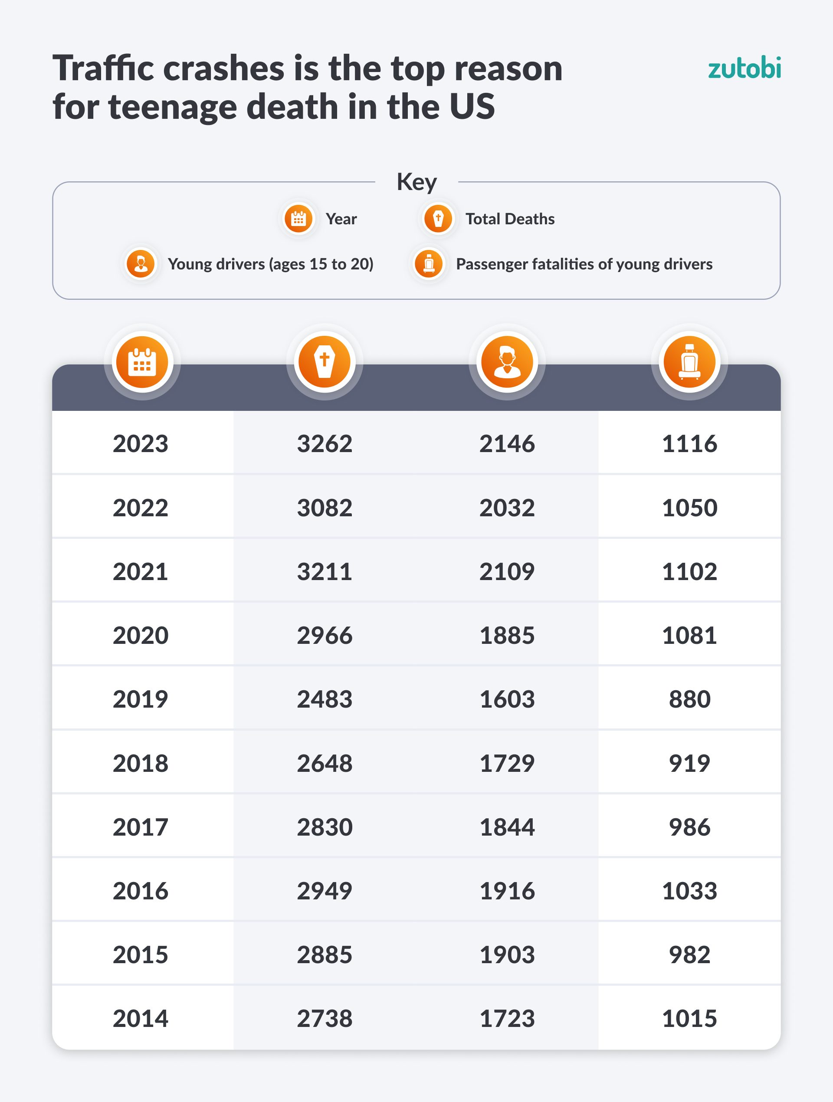Click the Year calendar icon in Key
This screenshot has height=1102, width=833.
point(298,219)
